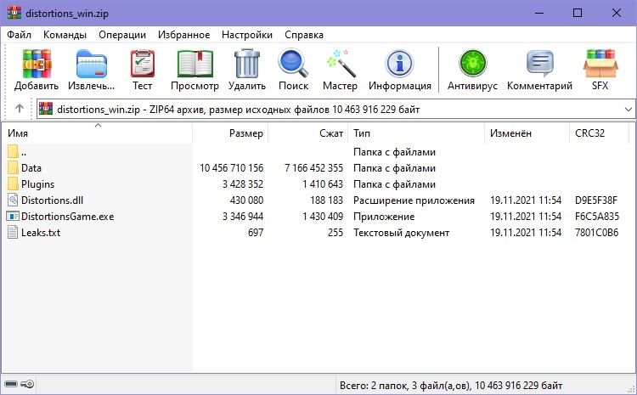Click the Добавить (Add) toolbar icon

(x=37, y=70)
